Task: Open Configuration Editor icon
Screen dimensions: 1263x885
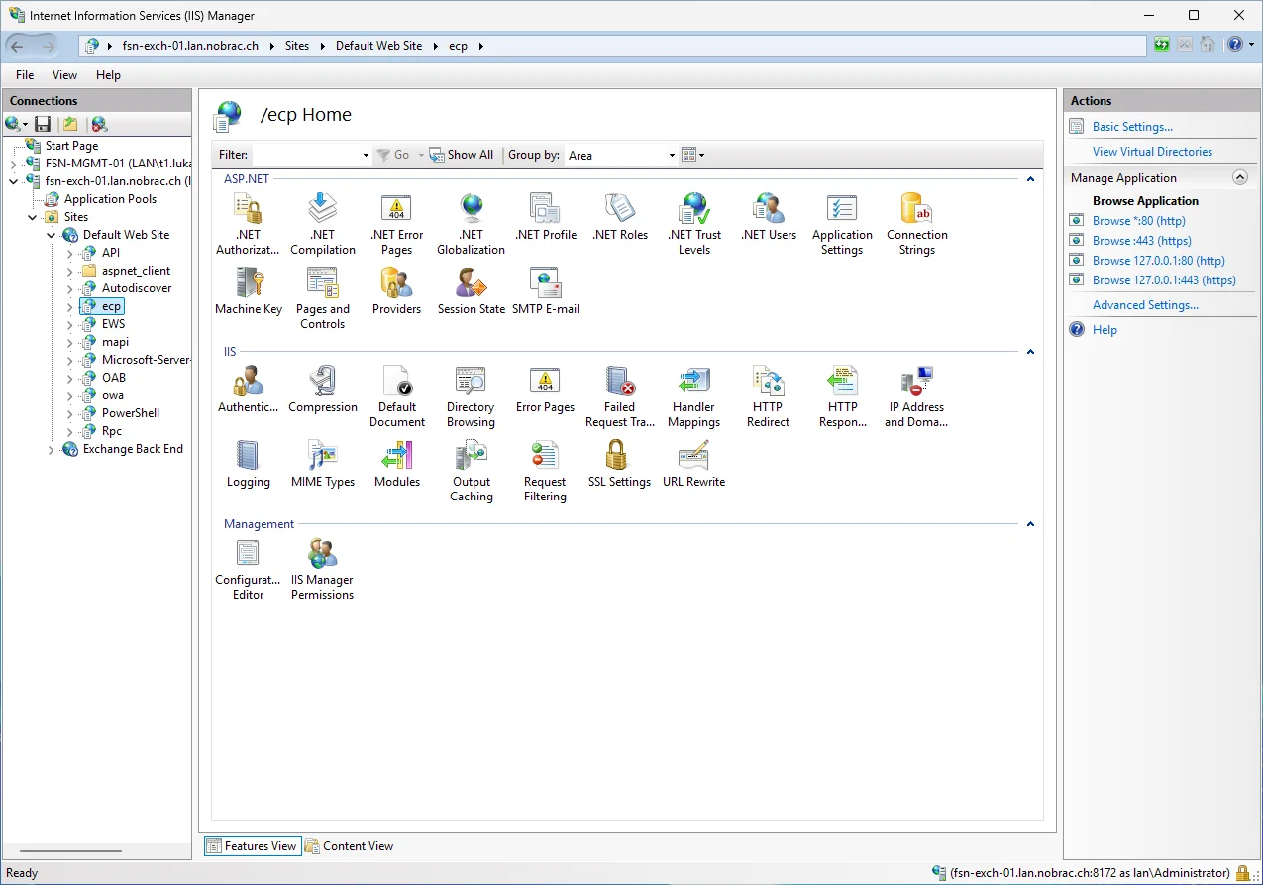Action: [248, 570]
